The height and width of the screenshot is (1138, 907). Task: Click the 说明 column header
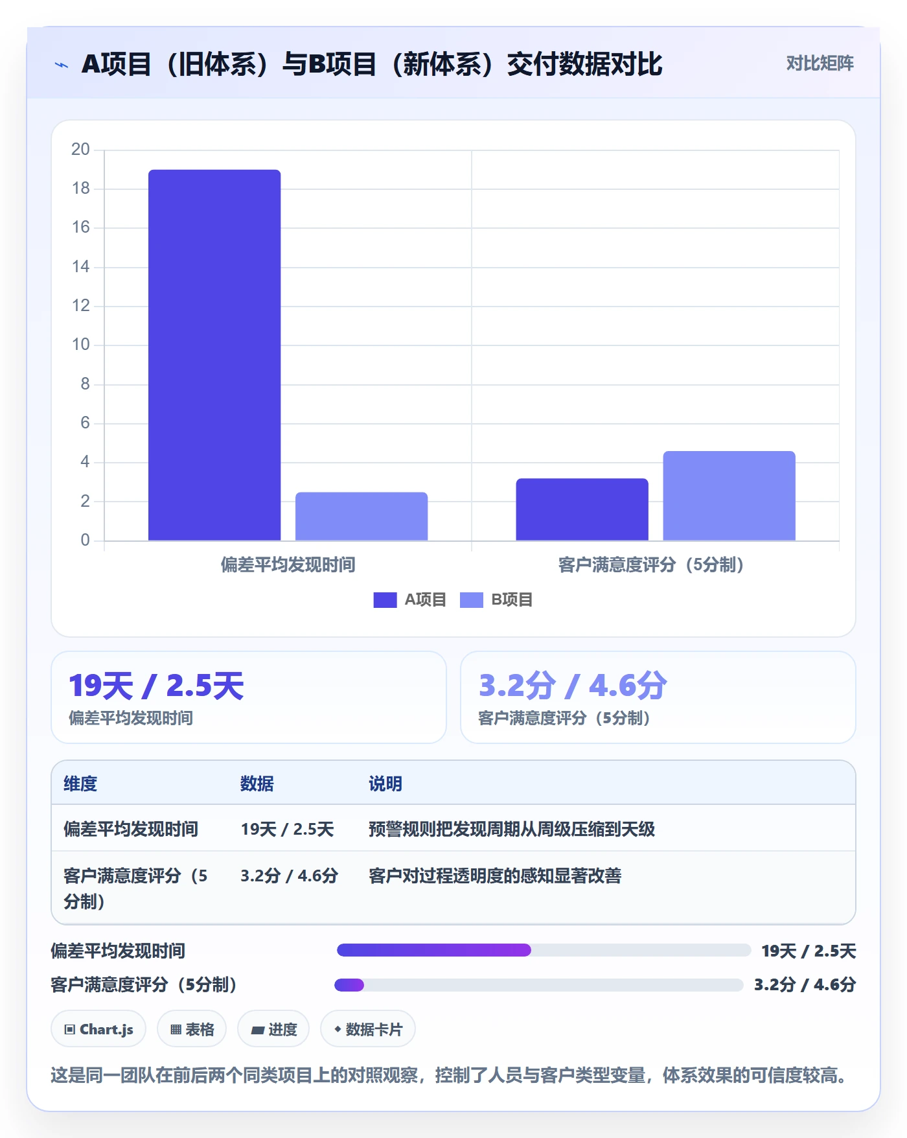[385, 784]
